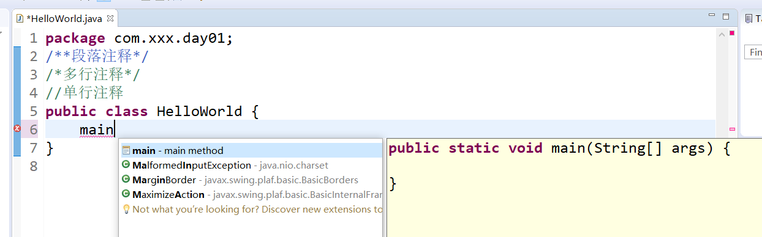
Task: Click the single-line comment on line 4
Action: click(85, 93)
